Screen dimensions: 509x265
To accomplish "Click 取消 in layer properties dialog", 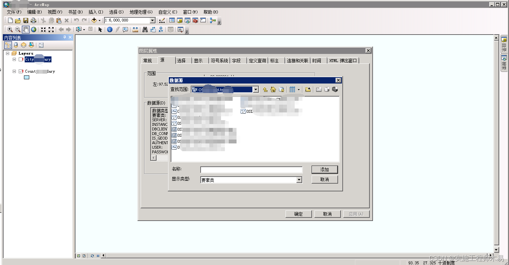I will pos(327,214).
